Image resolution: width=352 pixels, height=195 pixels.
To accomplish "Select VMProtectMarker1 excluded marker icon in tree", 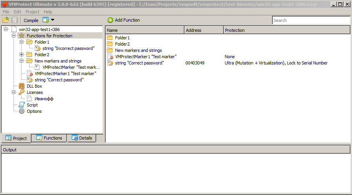I will [x=30, y=74].
